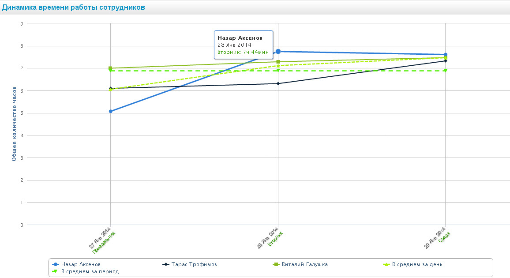Click daily average triangle marker on Tuesday
Image resolution: width=510 pixels, height=278 pixels.
pos(278,66)
